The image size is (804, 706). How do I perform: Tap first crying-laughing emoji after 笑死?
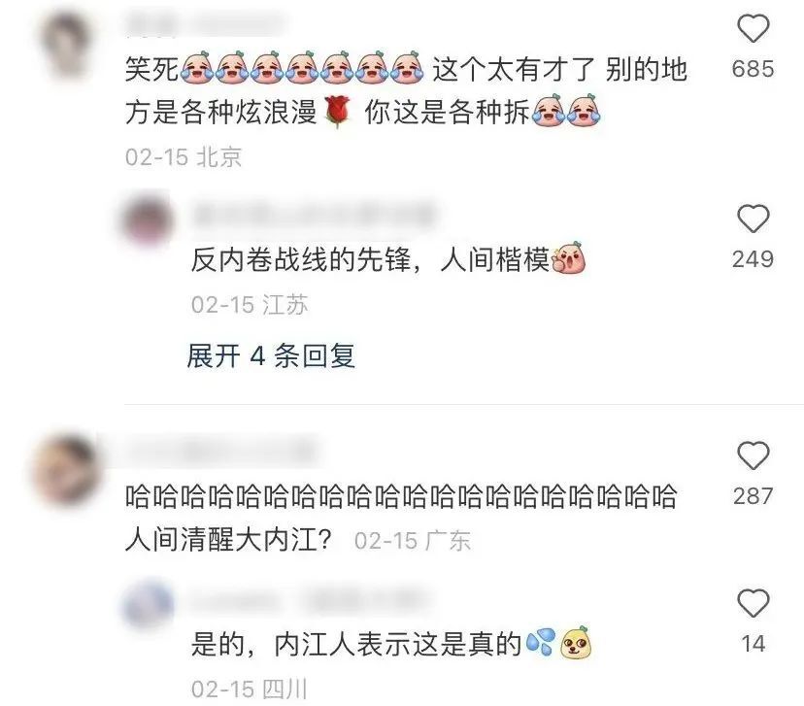pos(197,68)
